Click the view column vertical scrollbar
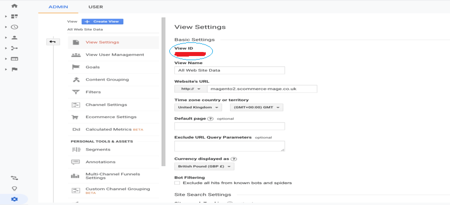 pos(163,92)
